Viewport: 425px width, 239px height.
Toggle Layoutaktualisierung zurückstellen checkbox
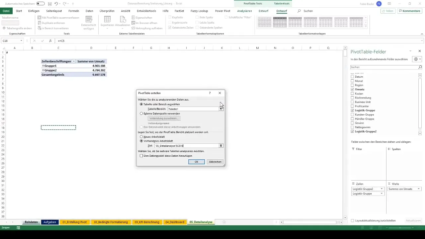353,220
